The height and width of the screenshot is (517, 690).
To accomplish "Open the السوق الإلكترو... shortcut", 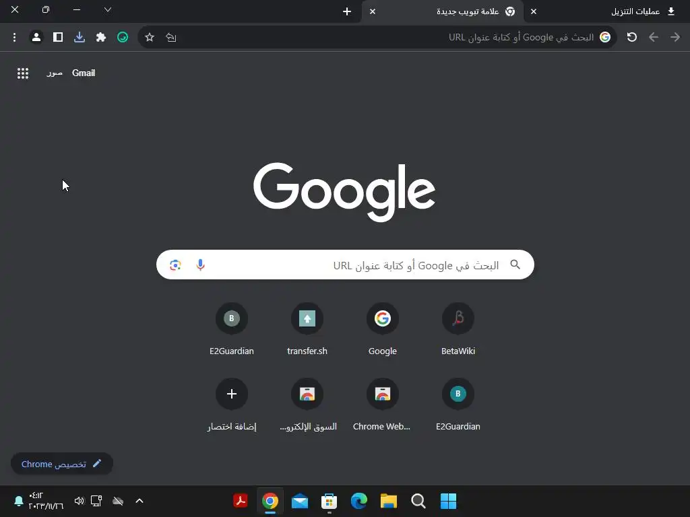I will [x=307, y=403].
